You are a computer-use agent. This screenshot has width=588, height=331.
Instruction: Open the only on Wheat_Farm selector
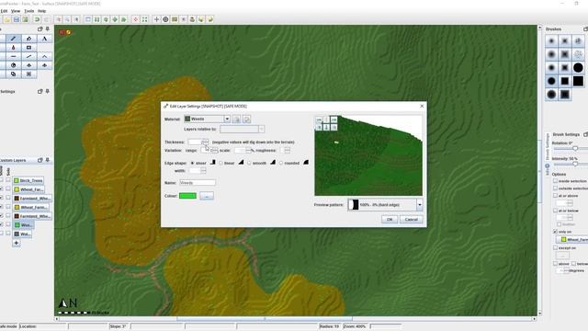tap(571, 239)
